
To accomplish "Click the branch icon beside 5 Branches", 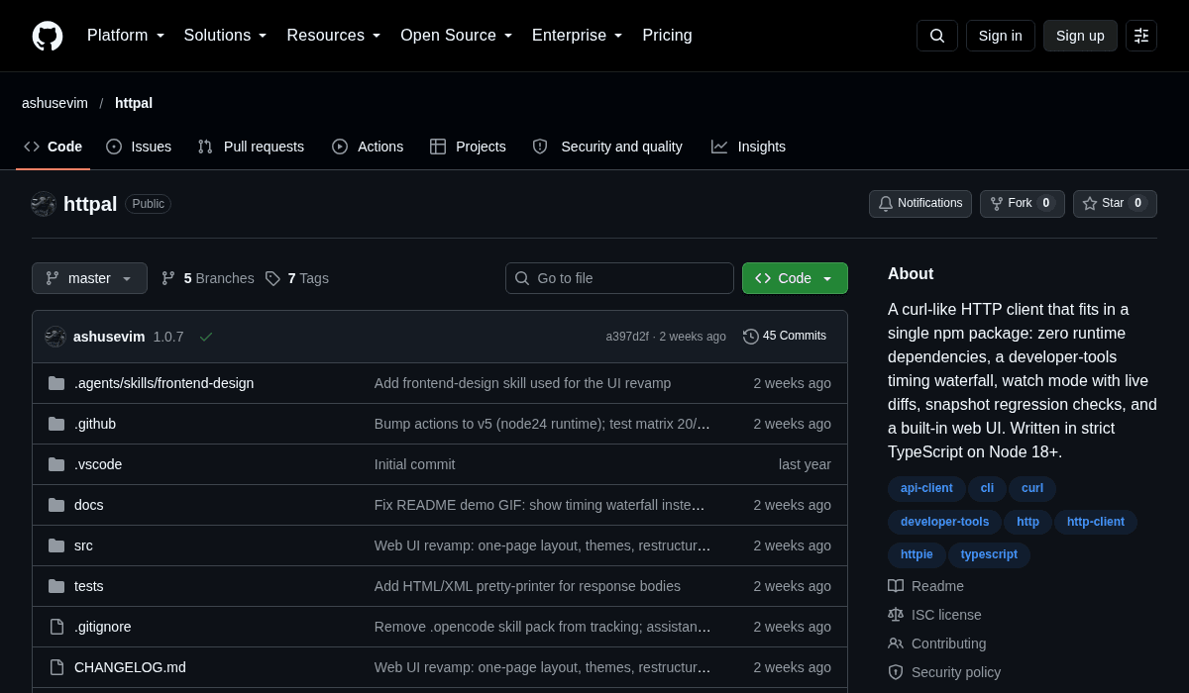I will click(168, 278).
